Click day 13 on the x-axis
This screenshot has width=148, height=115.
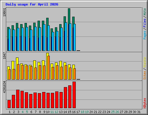pyautogui.click(x=61, y=112)
